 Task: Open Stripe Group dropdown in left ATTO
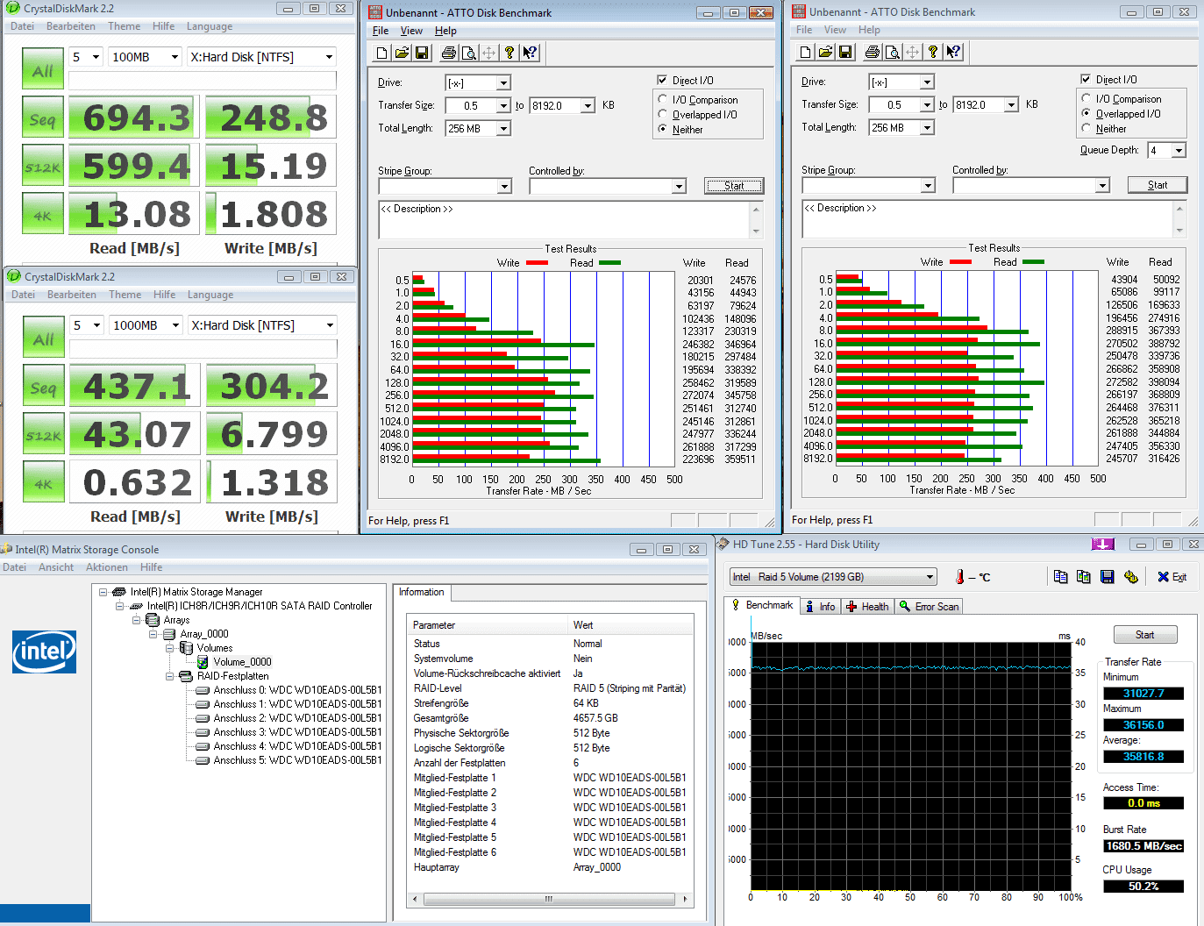coord(504,187)
